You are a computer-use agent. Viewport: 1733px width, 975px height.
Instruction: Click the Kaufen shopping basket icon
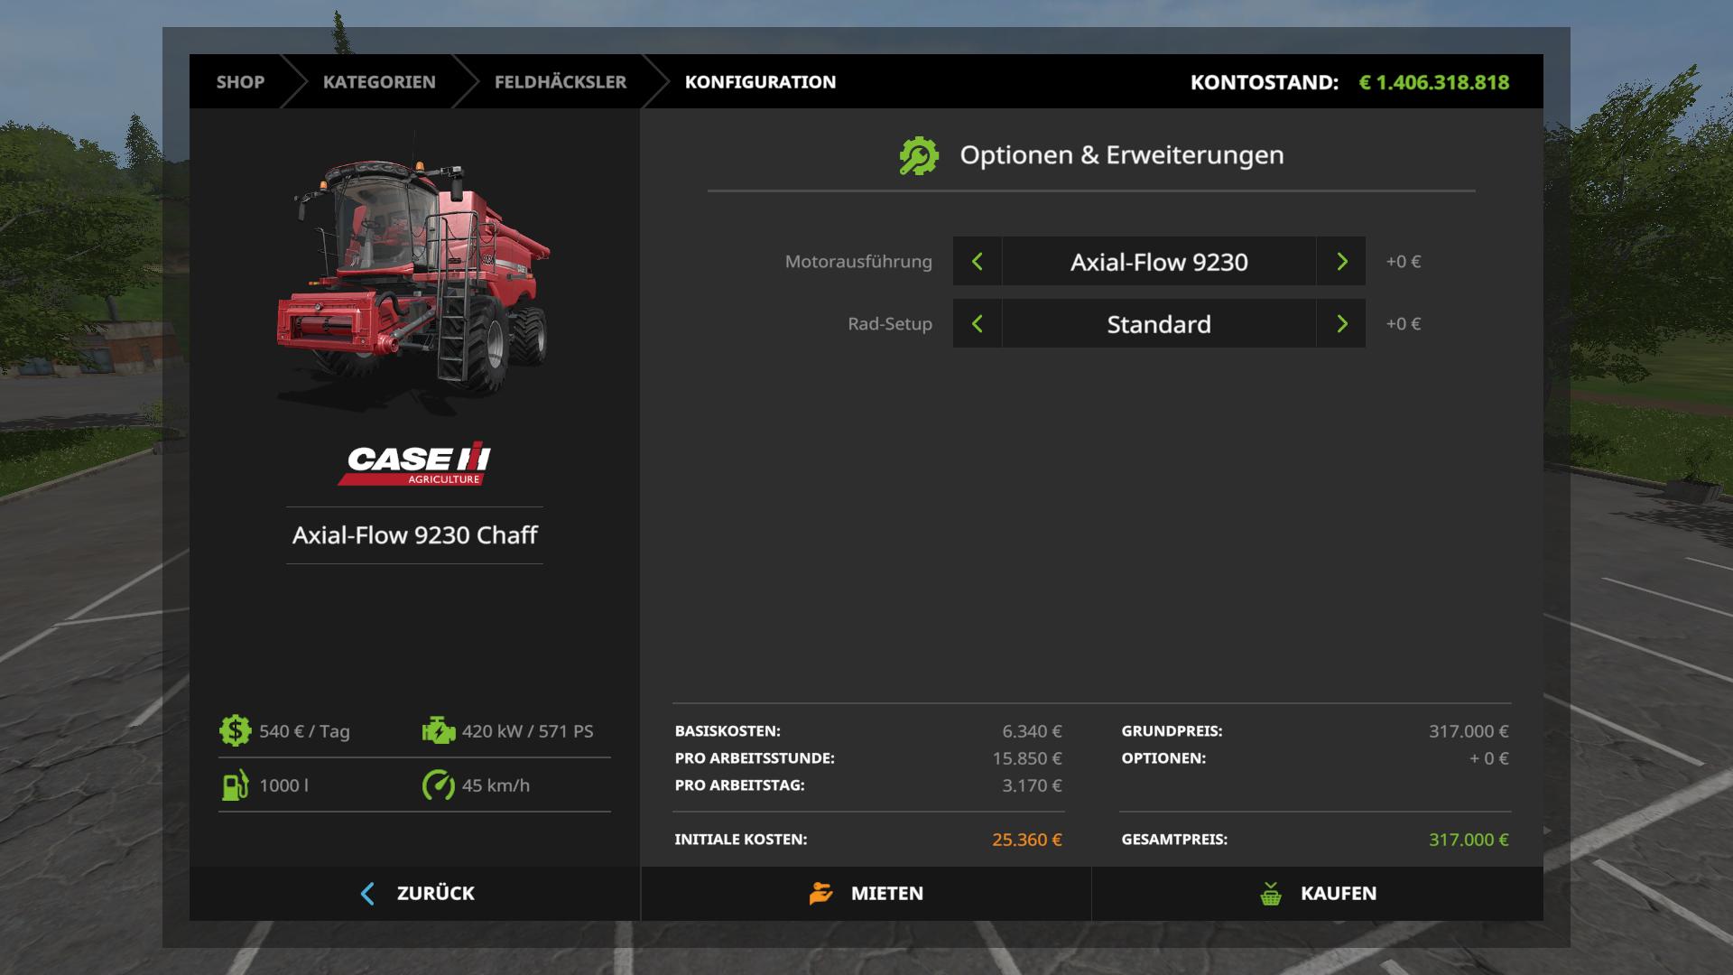coord(1271,893)
